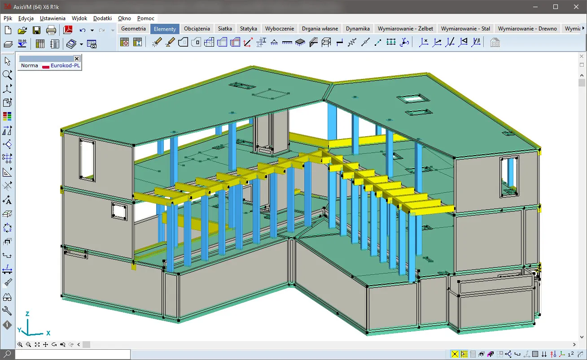Click the nodal support icon in toolbar
Screen dimensions: 587x360
pyautogui.click(x=274, y=43)
